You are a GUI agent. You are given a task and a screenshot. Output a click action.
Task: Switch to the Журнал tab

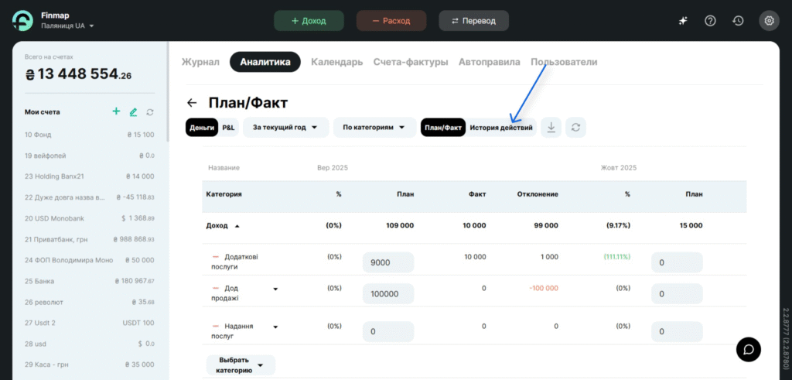200,62
